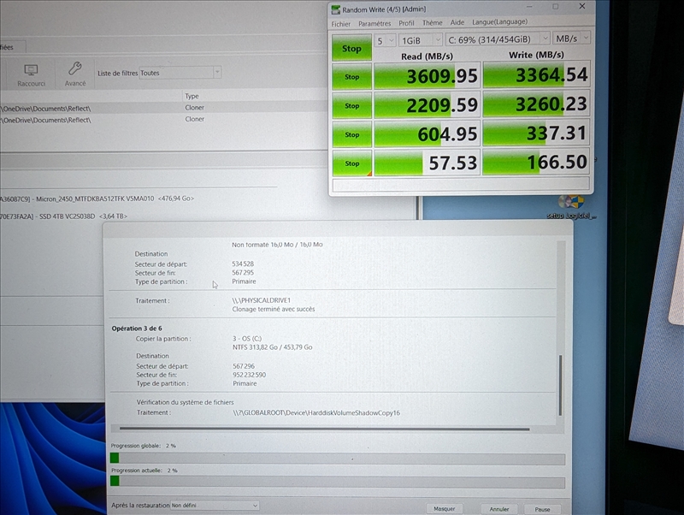The image size is (684, 515).
Task: Click the Type column header
Action: (x=192, y=96)
